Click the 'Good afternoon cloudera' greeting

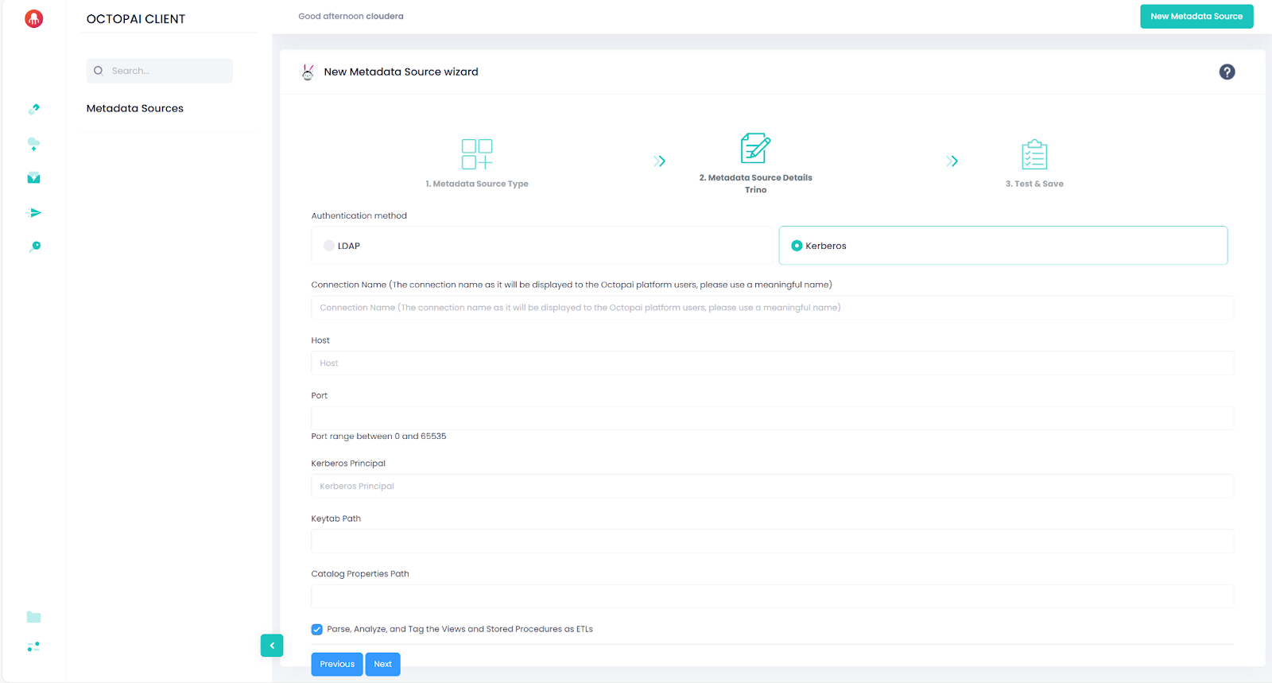(x=351, y=16)
